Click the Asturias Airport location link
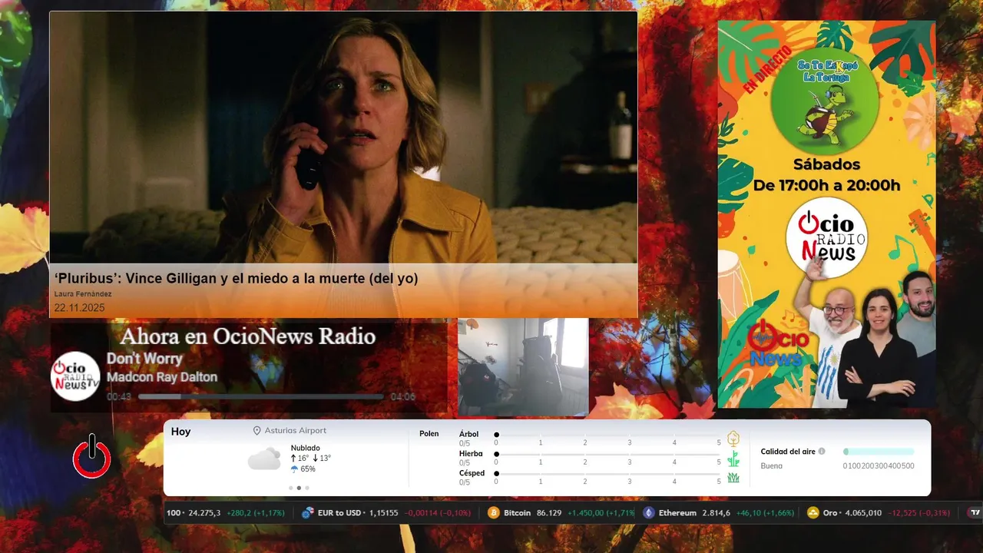The height and width of the screenshot is (553, 983). click(295, 431)
